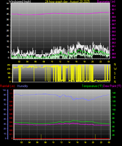
Task: Click the barometer axis value 29.9
Action: tap(114, 17)
